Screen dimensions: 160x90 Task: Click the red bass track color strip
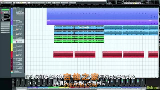(12, 54)
